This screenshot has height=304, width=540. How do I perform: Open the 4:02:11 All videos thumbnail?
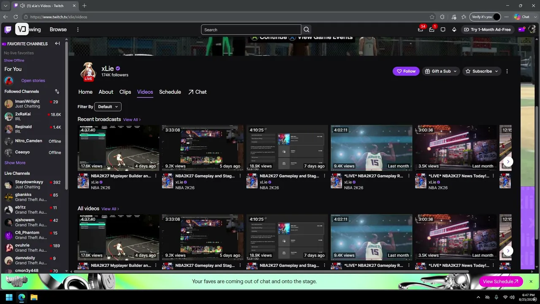[x=372, y=237]
